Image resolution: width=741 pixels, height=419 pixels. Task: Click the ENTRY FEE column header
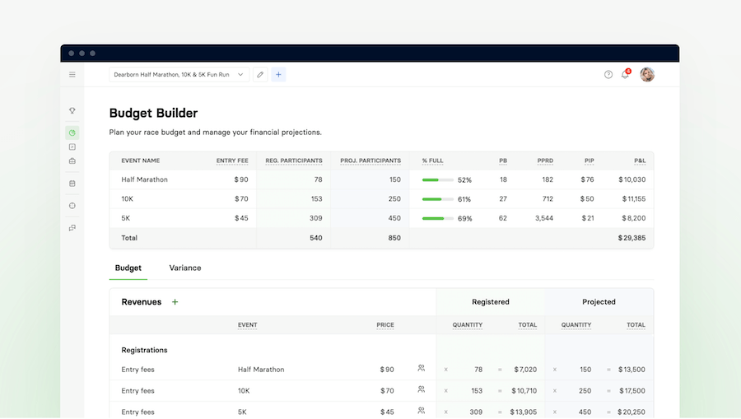click(x=232, y=161)
